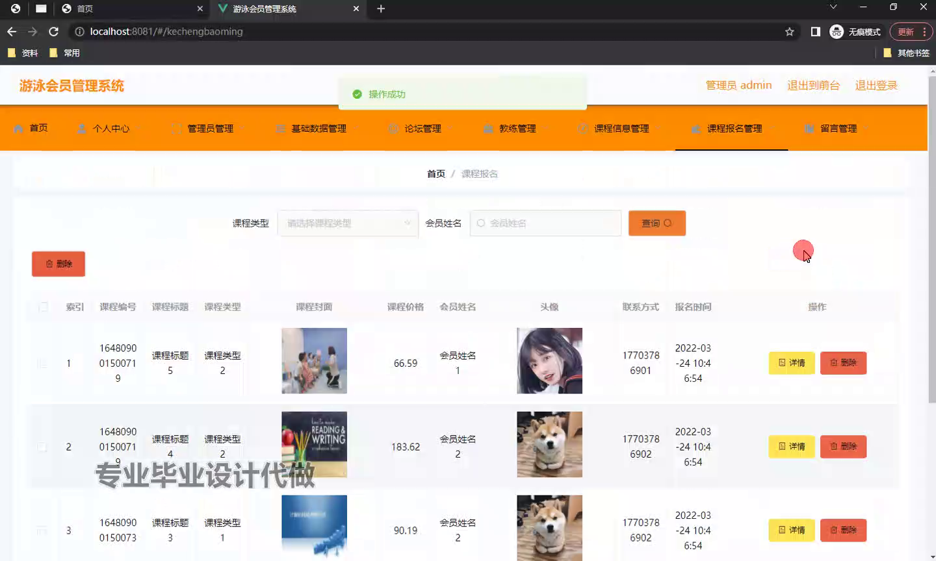Click the 课程价格 column header
This screenshot has height=561, width=936.
coord(406,306)
